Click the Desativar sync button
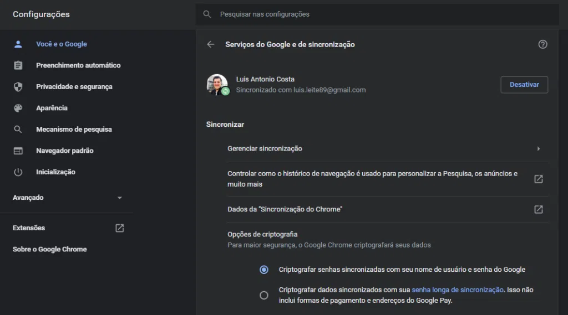The width and height of the screenshot is (568, 315). pos(524,85)
